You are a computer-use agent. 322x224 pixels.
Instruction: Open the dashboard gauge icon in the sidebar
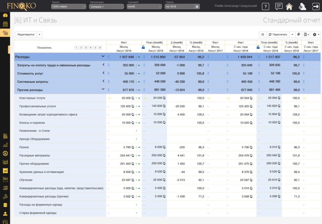(x=5, y=15)
